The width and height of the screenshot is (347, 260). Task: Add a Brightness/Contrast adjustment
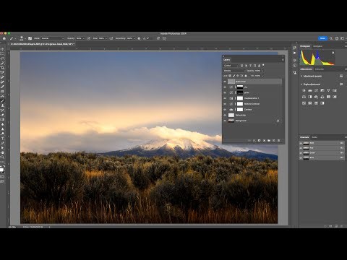(x=304, y=90)
